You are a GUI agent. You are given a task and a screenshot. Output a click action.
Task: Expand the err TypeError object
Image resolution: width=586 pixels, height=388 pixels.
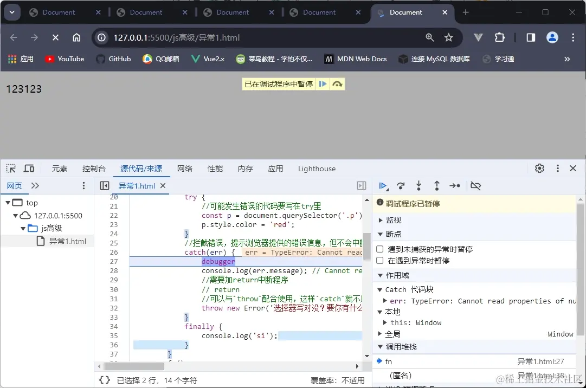pos(385,301)
